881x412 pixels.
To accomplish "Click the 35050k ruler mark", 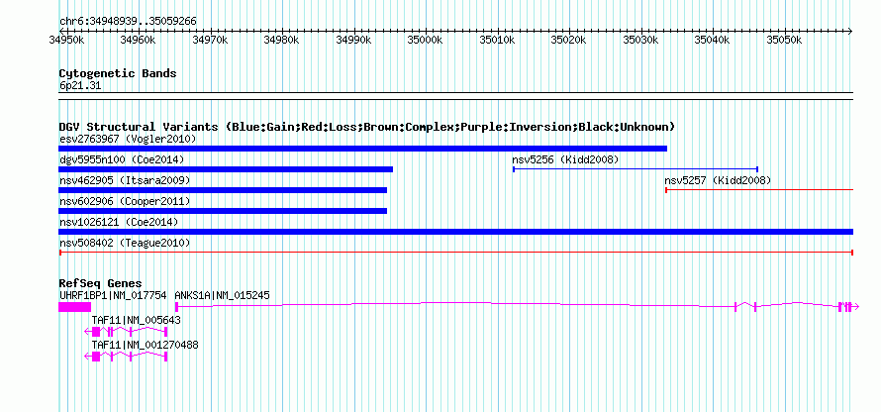I will (x=784, y=40).
